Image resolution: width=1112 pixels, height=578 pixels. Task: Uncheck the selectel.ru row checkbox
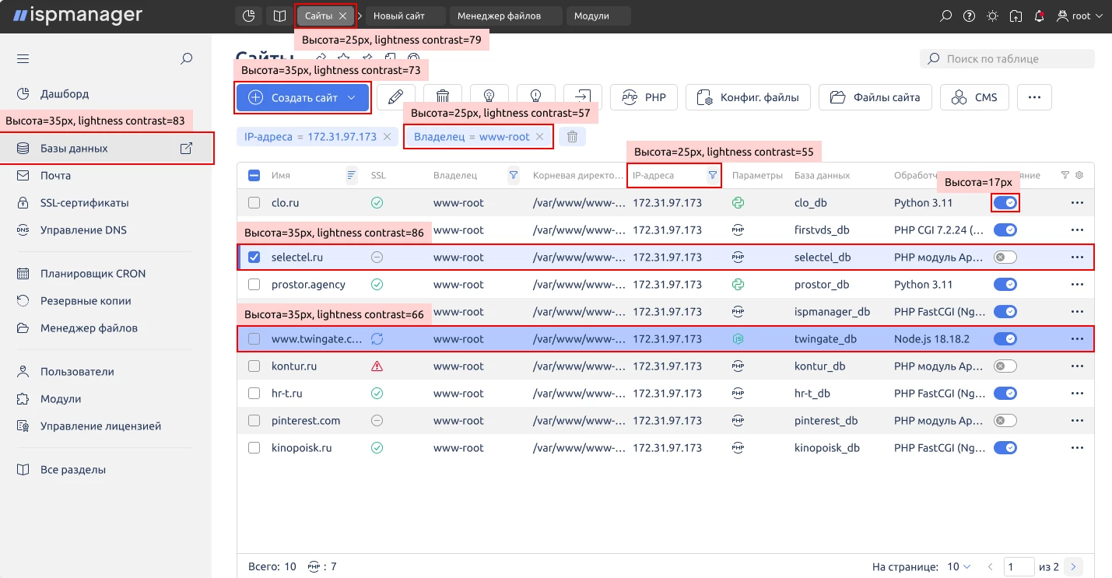tap(254, 257)
